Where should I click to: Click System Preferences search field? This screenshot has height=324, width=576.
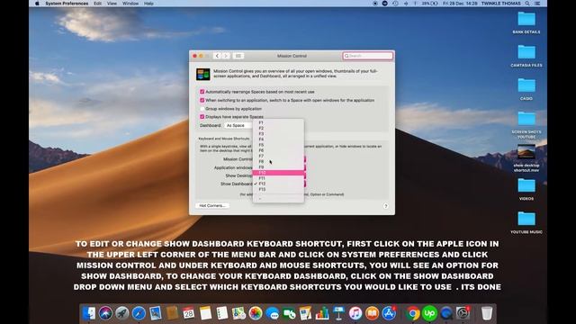click(368, 56)
